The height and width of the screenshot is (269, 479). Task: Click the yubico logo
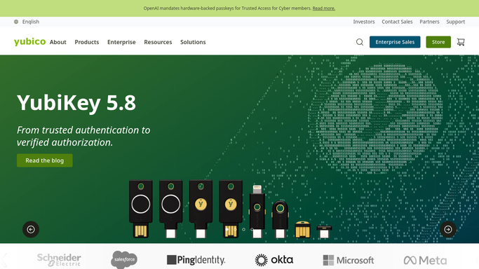click(29, 41)
